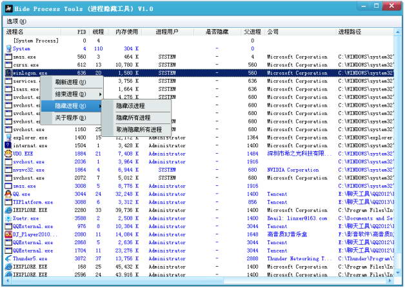This screenshot has height=288, width=405.
Task: Click the QQExternal.exe icon with PID 976
Action: pos(8,227)
